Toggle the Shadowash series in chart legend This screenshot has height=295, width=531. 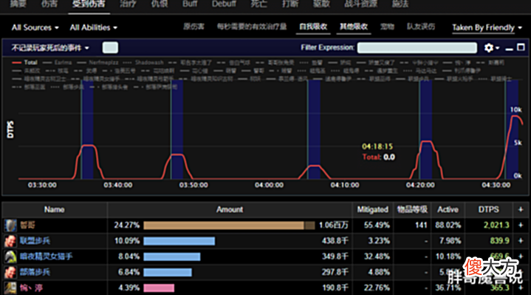(143, 62)
